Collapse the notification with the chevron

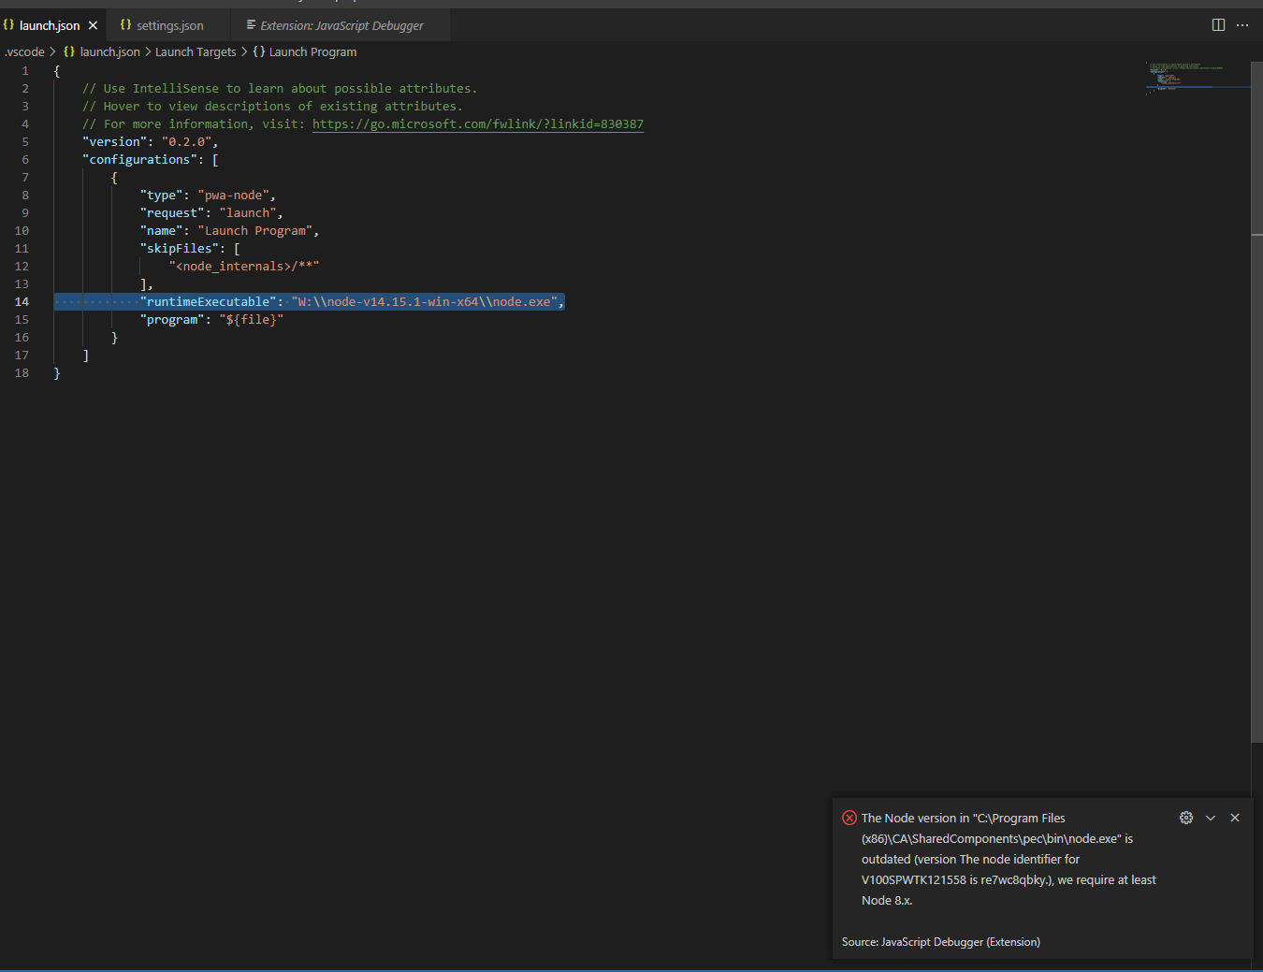1211,817
